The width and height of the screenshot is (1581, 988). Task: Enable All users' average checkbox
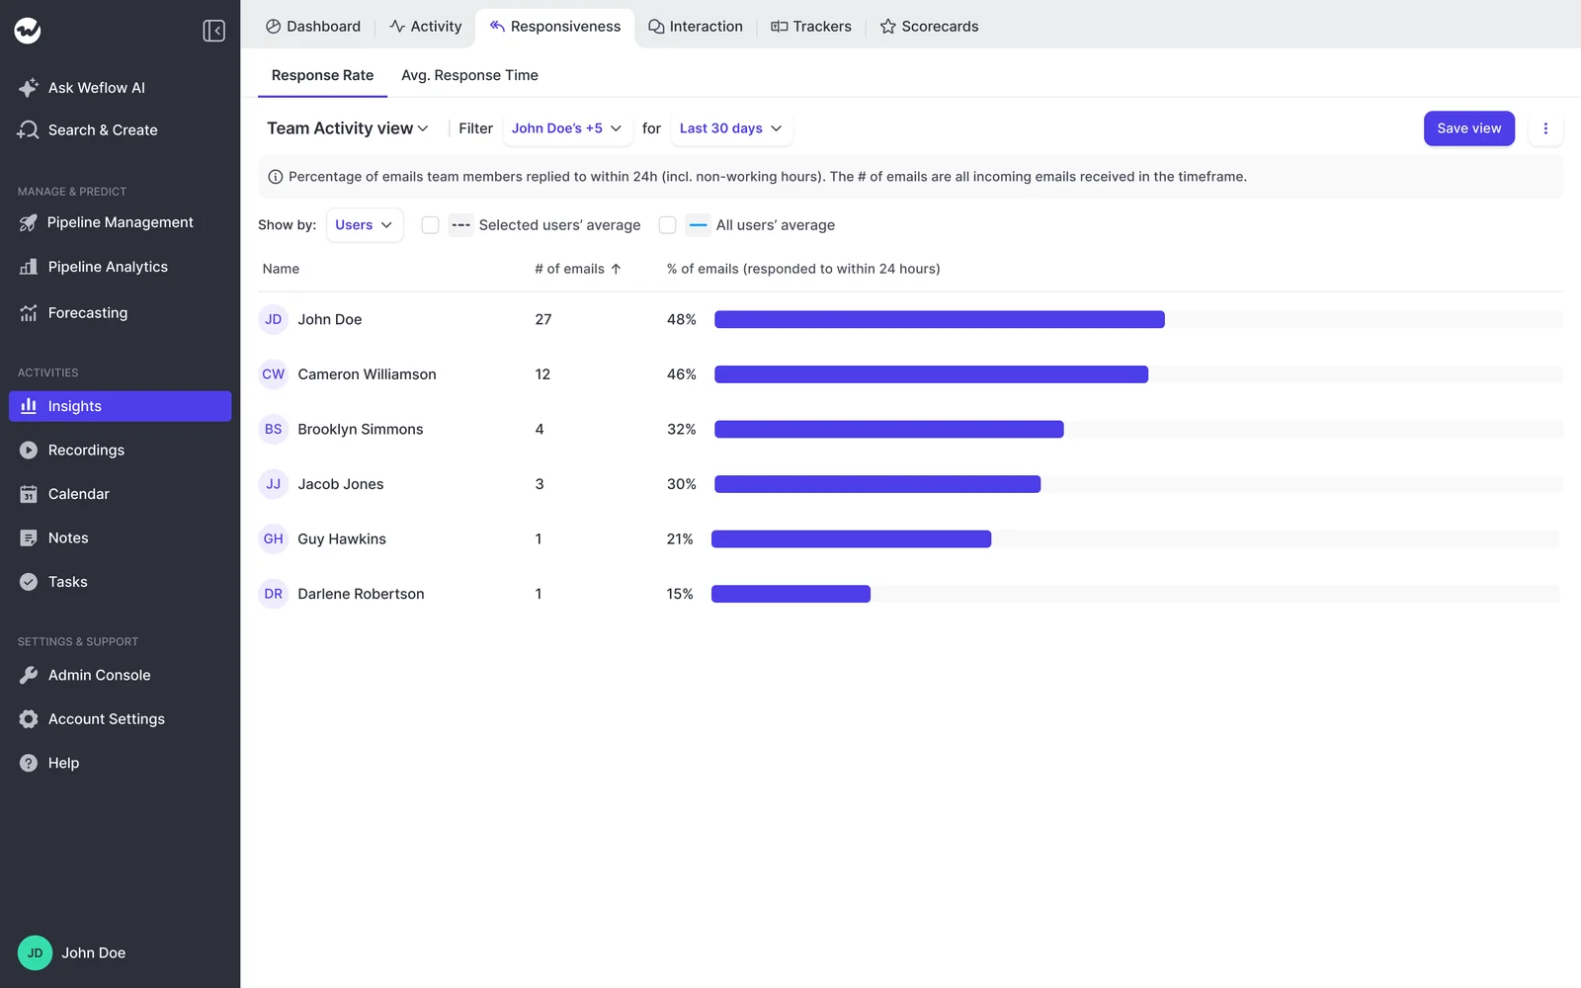click(668, 225)
